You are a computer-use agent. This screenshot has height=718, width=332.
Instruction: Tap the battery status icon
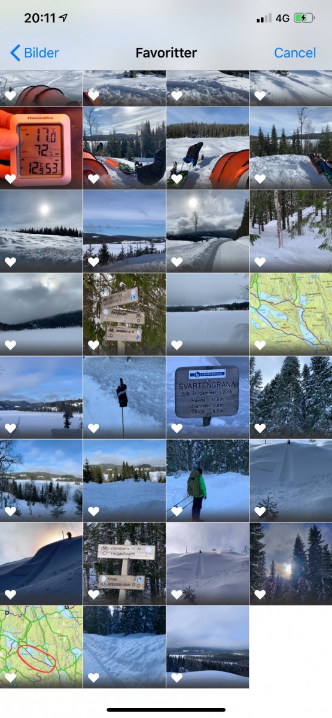pyautogui.click(x=304, y=18)
